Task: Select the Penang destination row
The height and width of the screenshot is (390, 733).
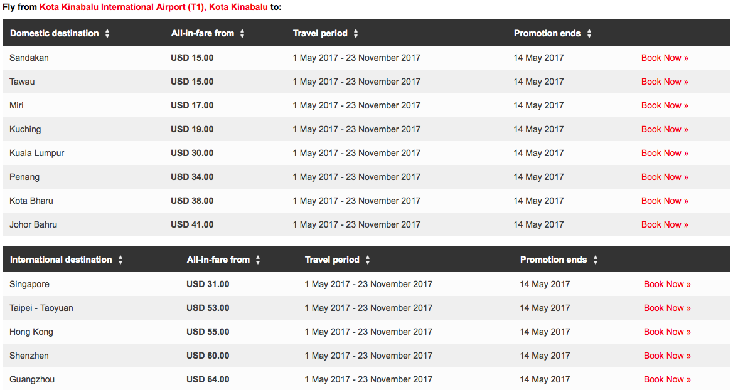Action: coord(366,177)
